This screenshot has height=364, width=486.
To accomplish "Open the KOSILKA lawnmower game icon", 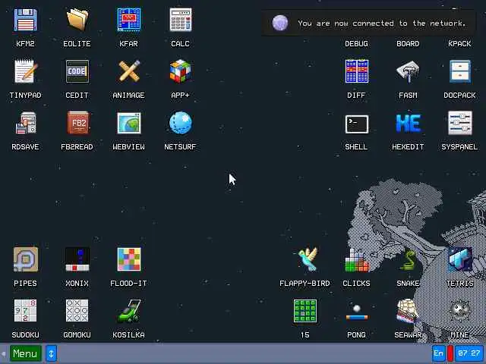I will pyautogui.click(x=128, y=310).
